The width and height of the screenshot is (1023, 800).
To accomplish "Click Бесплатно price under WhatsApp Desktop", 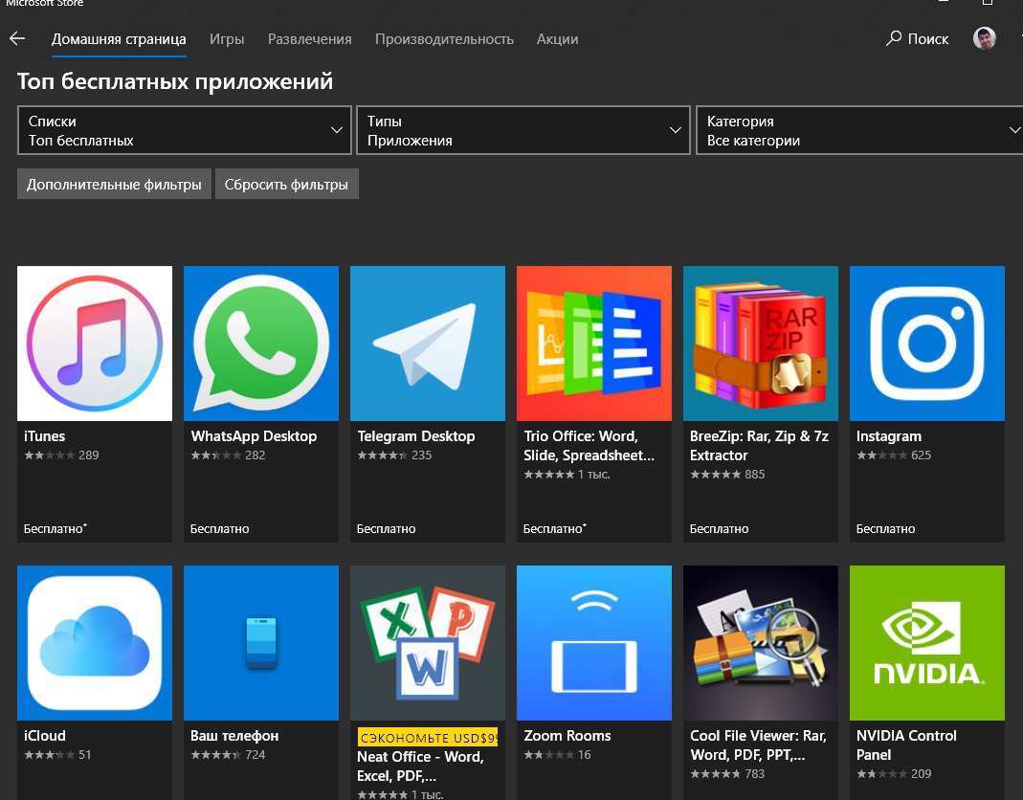I will (x=219, y=528).
